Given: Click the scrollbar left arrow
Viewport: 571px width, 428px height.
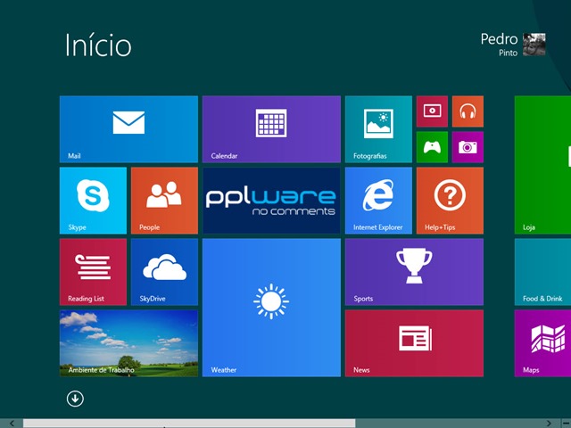Looking at the screenshot, I should [12, 424].
